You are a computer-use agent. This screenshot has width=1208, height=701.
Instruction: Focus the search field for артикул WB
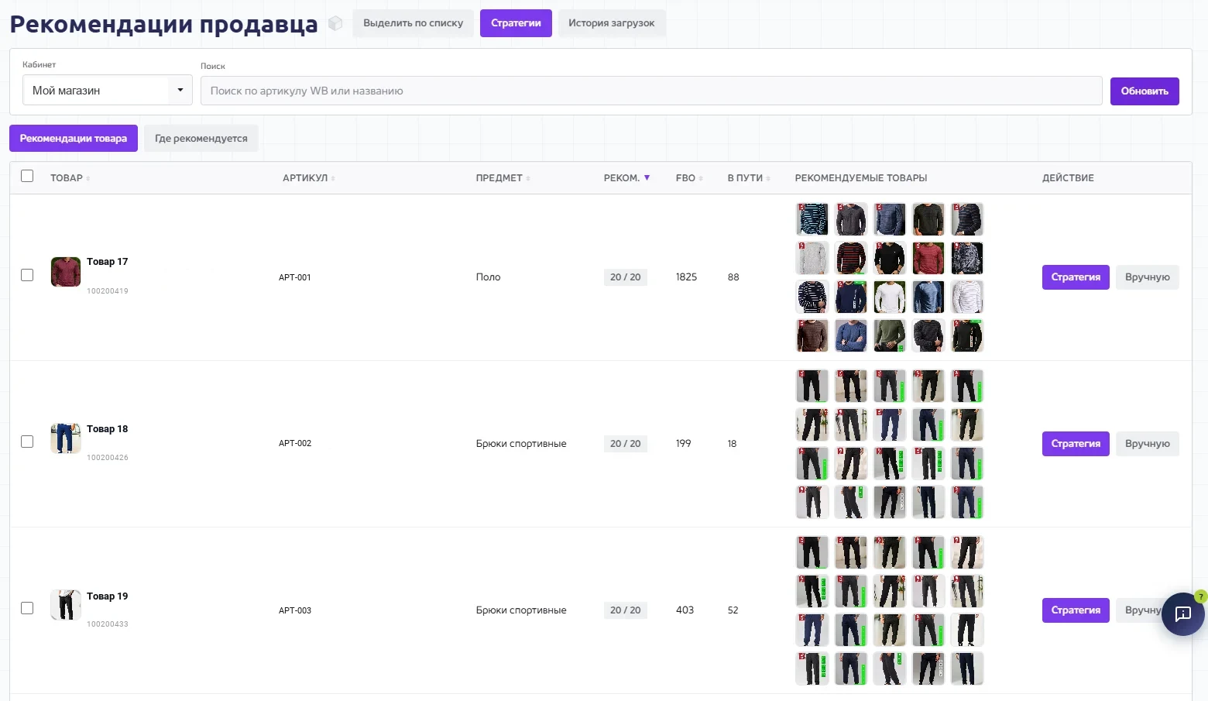coord(651,91)
